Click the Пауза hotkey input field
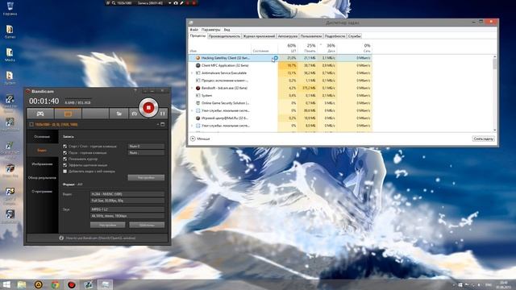 [x=146, y=152]
